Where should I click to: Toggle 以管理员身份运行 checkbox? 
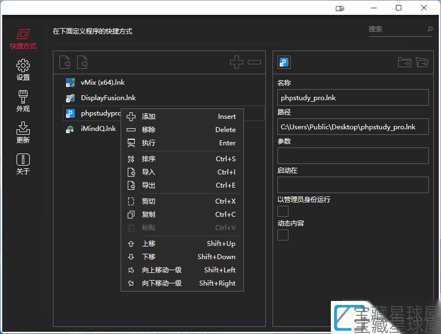pos(283,211)
